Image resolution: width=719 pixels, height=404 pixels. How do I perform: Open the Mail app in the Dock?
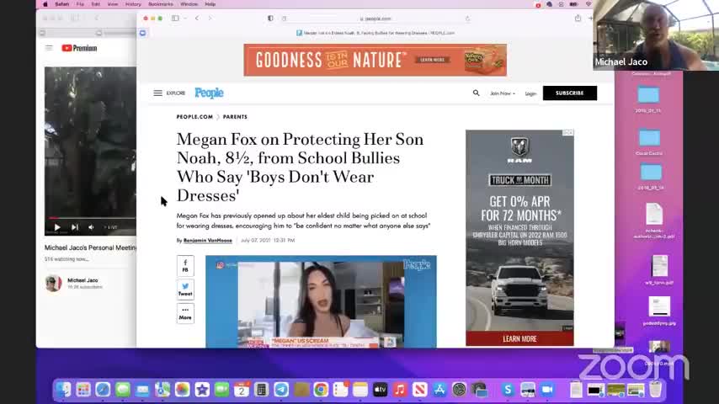pyautogui.click(x=142, y=390)
